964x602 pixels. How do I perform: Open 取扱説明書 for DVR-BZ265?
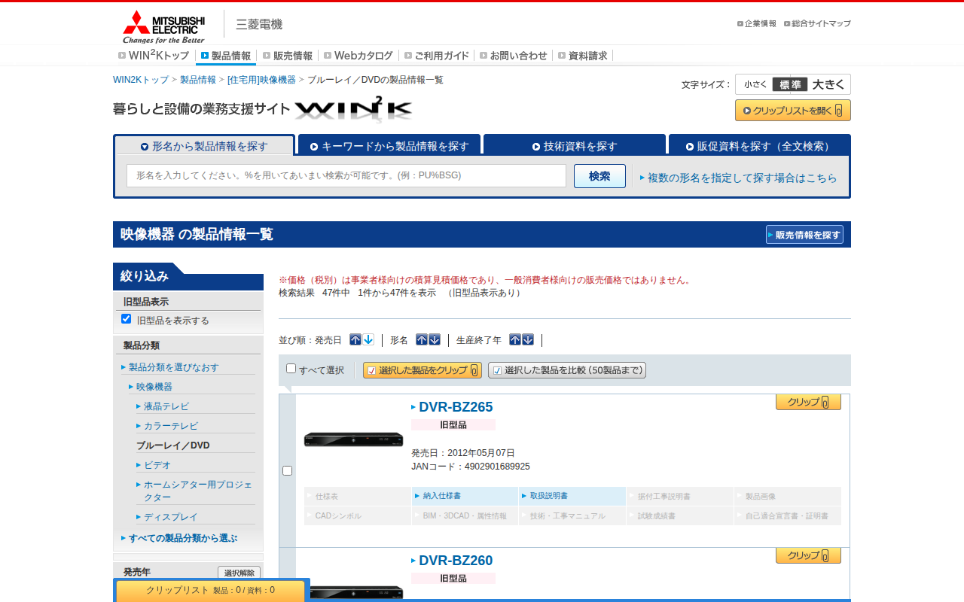(572, 496)
